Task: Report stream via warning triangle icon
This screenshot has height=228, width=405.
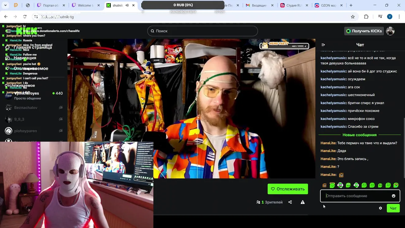Action: point(302,202)
